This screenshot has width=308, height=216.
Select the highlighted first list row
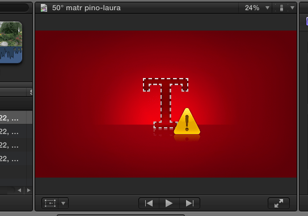[16, 118]
